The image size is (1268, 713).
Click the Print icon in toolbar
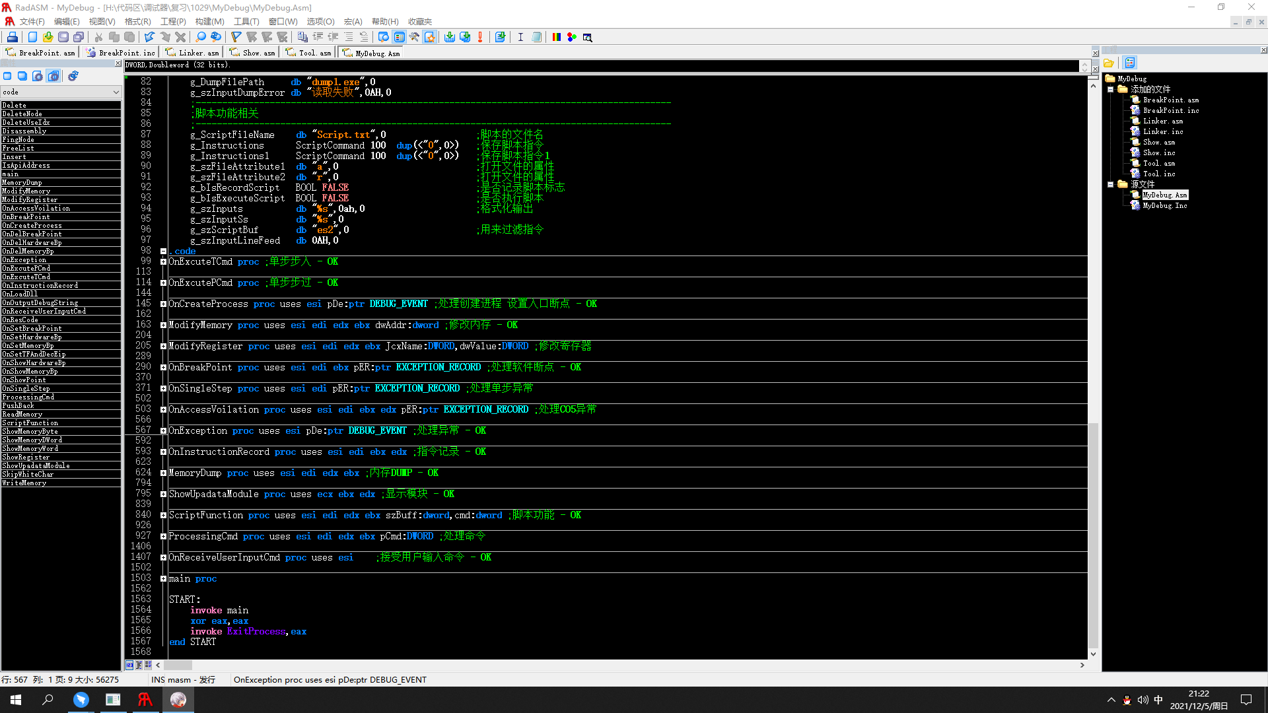(x=13, y=37)
